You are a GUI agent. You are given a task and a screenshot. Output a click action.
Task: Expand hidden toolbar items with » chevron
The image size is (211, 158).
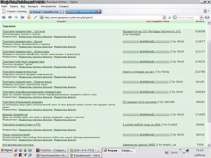pos(180,149)
